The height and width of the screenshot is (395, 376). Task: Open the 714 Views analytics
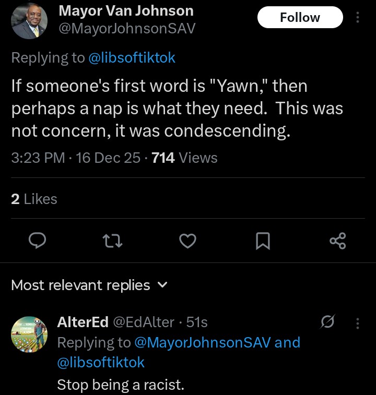[184, 158]
